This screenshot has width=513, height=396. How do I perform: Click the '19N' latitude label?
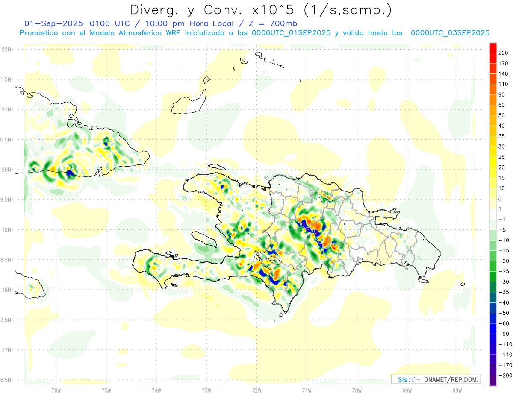(7, 230)
